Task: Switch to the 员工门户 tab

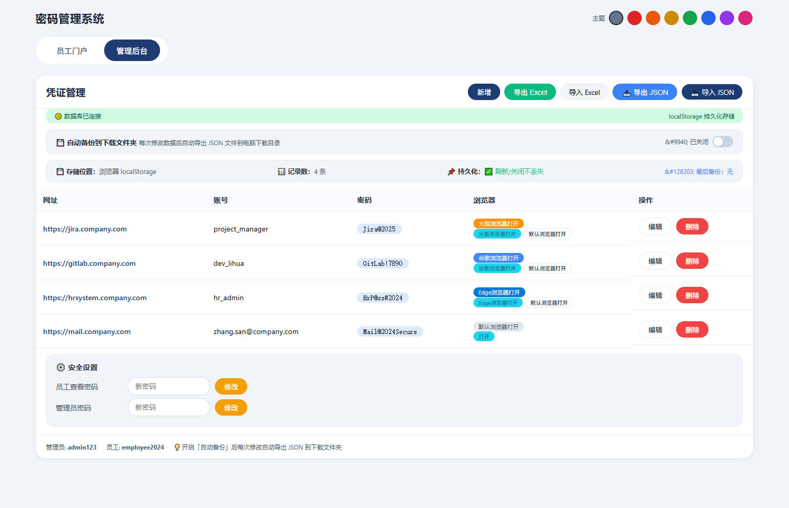Action: click(72, 51)
